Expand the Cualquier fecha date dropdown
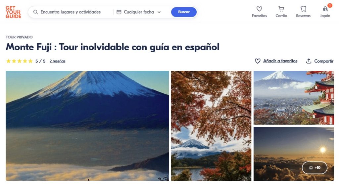The image size is (339, 184). (x=139, y=12)
